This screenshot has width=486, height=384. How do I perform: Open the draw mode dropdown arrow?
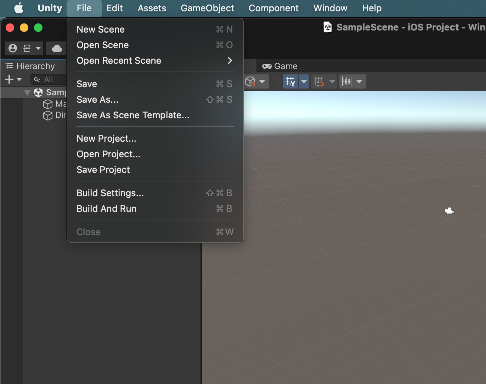(262, 81)
